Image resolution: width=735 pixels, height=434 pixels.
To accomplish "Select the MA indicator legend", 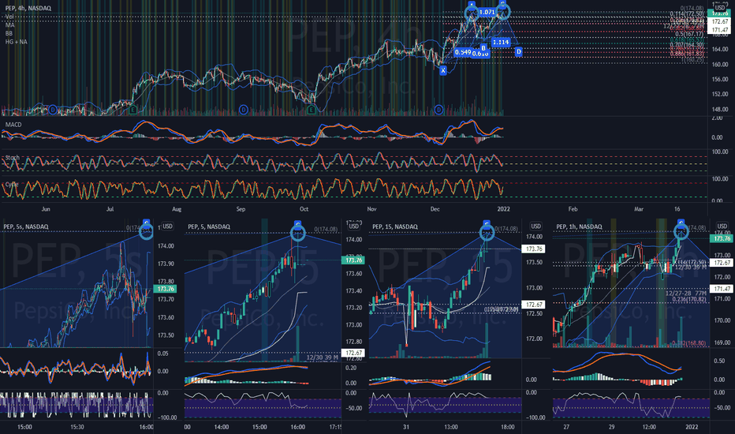I will click(x=9, y=25).
